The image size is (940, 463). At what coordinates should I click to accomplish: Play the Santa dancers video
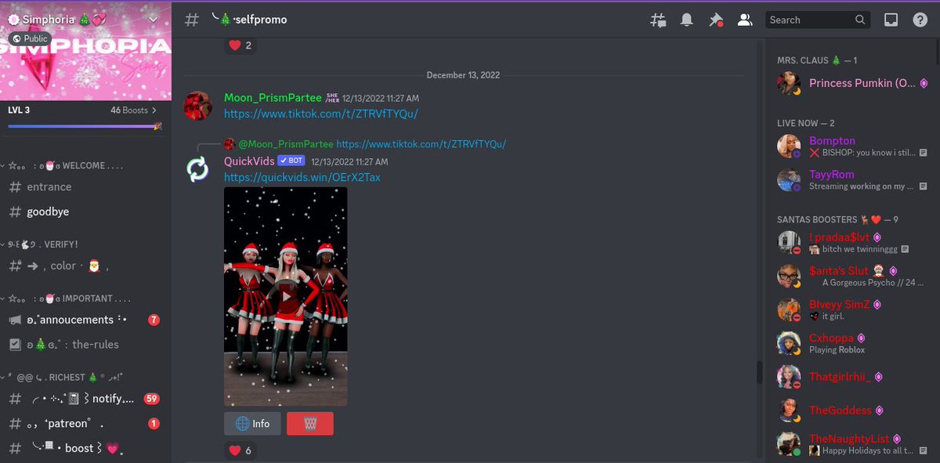[285, 297]
